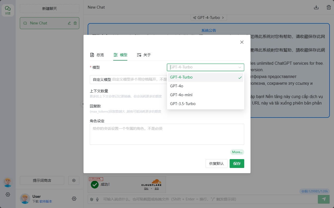Click the chat message input box

click(209, 199)
